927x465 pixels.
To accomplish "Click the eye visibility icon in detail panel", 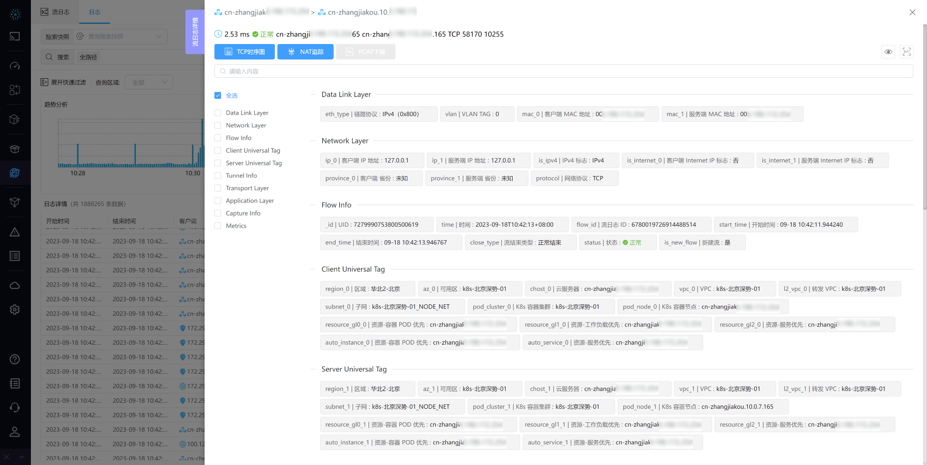I will pos(888,52).
